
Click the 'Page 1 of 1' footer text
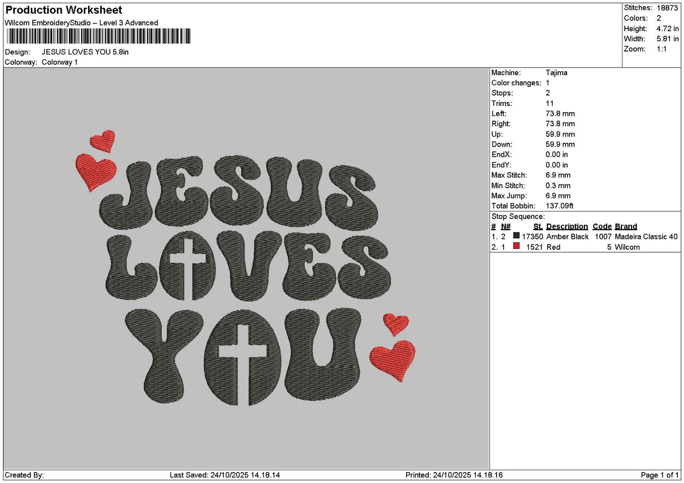659,475
